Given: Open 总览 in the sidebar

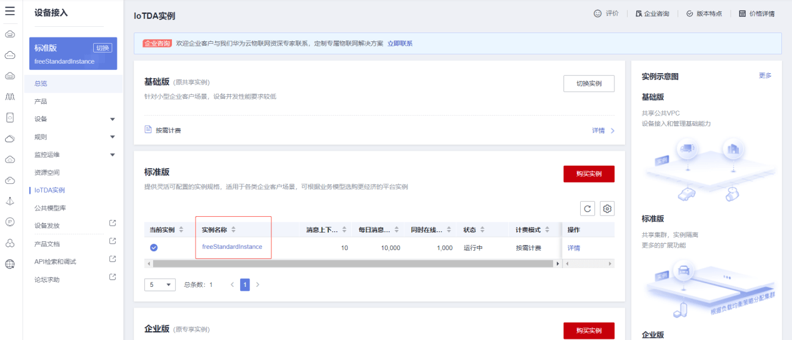Looking at the screenshot, I should tap(41, 83).
